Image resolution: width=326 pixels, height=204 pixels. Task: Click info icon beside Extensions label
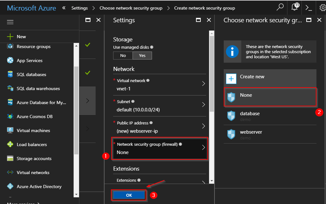click(139, 180)
